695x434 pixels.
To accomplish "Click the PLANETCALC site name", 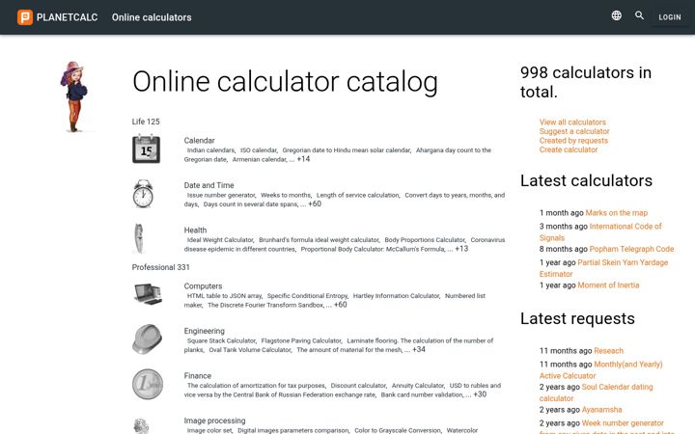I will tap(67, 17).
